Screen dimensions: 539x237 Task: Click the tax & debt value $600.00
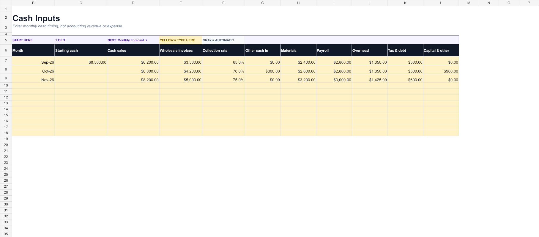(x=405, y=78)
